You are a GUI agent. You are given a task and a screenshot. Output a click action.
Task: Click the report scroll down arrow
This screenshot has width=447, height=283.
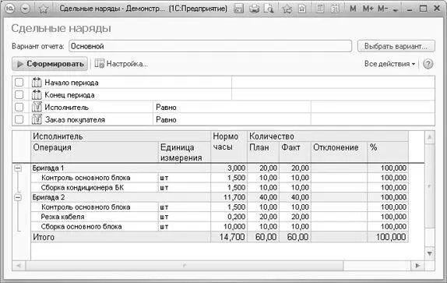[430, 253]
